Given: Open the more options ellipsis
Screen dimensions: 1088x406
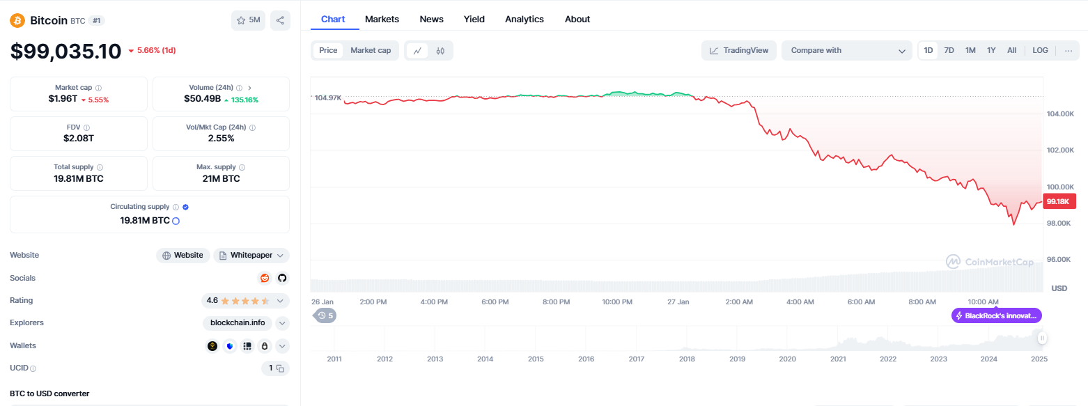Looking at the screenshot, I should (x=1068, y=50).
